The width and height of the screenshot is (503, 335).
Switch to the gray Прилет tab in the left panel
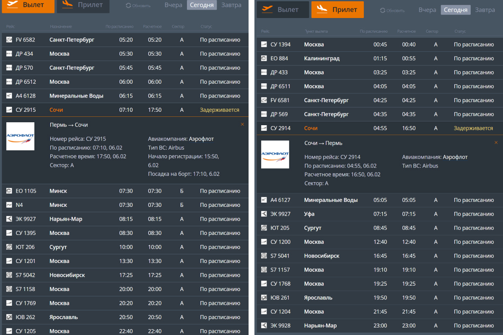tap(83, 5)
